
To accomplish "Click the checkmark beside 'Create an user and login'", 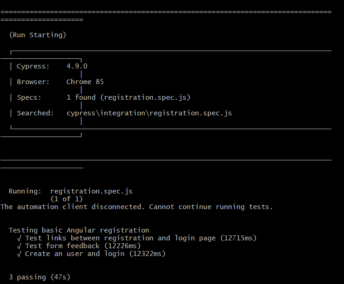I will 19,254.
